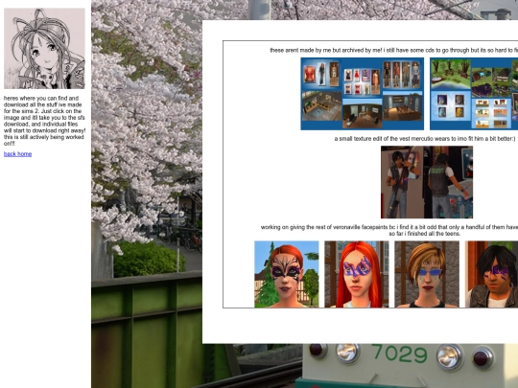The height and width of the screenshot is (388, 518).
Task: Download the archived lots and objects collage
Action: point(474,94)
